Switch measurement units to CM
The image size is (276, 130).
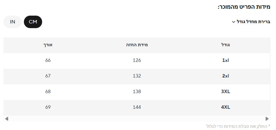[33, 22]
